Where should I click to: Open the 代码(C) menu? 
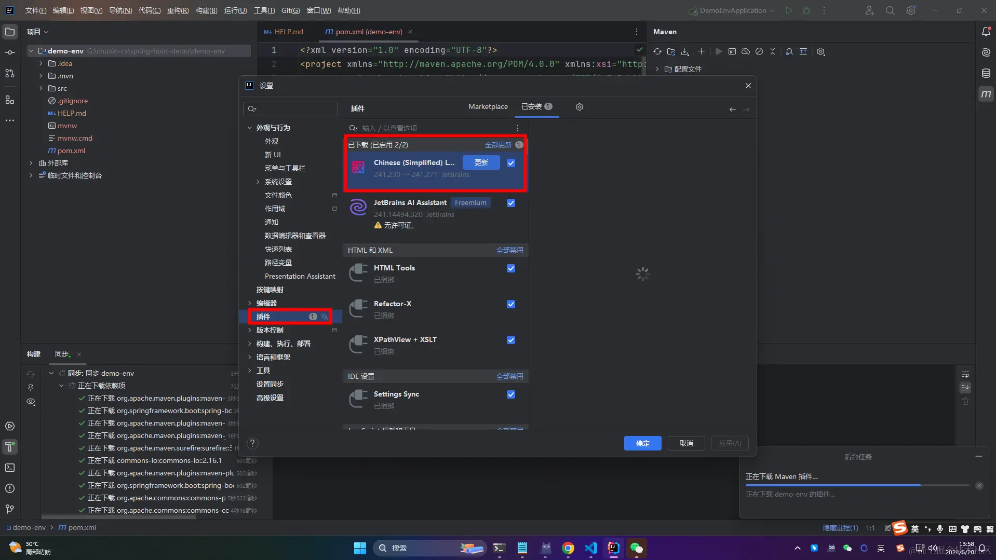150,10
